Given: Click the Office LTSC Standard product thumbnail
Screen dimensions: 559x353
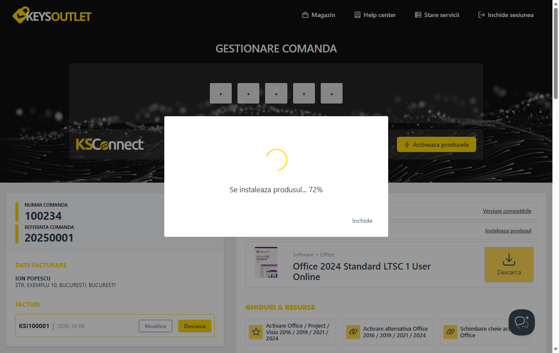Looking at the screenshot, I should pos(266,263).
